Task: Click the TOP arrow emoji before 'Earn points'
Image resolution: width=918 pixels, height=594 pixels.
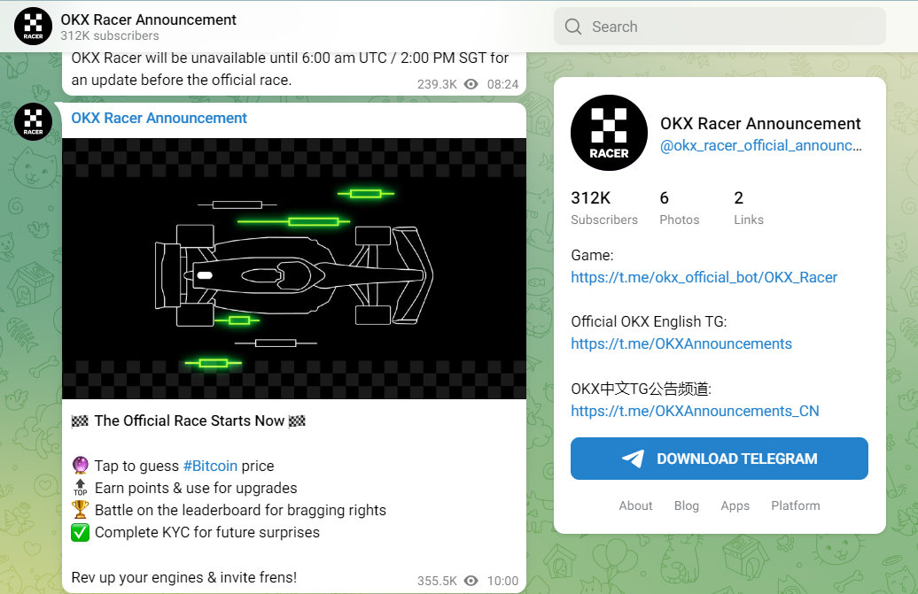Action: coord(81,488)
